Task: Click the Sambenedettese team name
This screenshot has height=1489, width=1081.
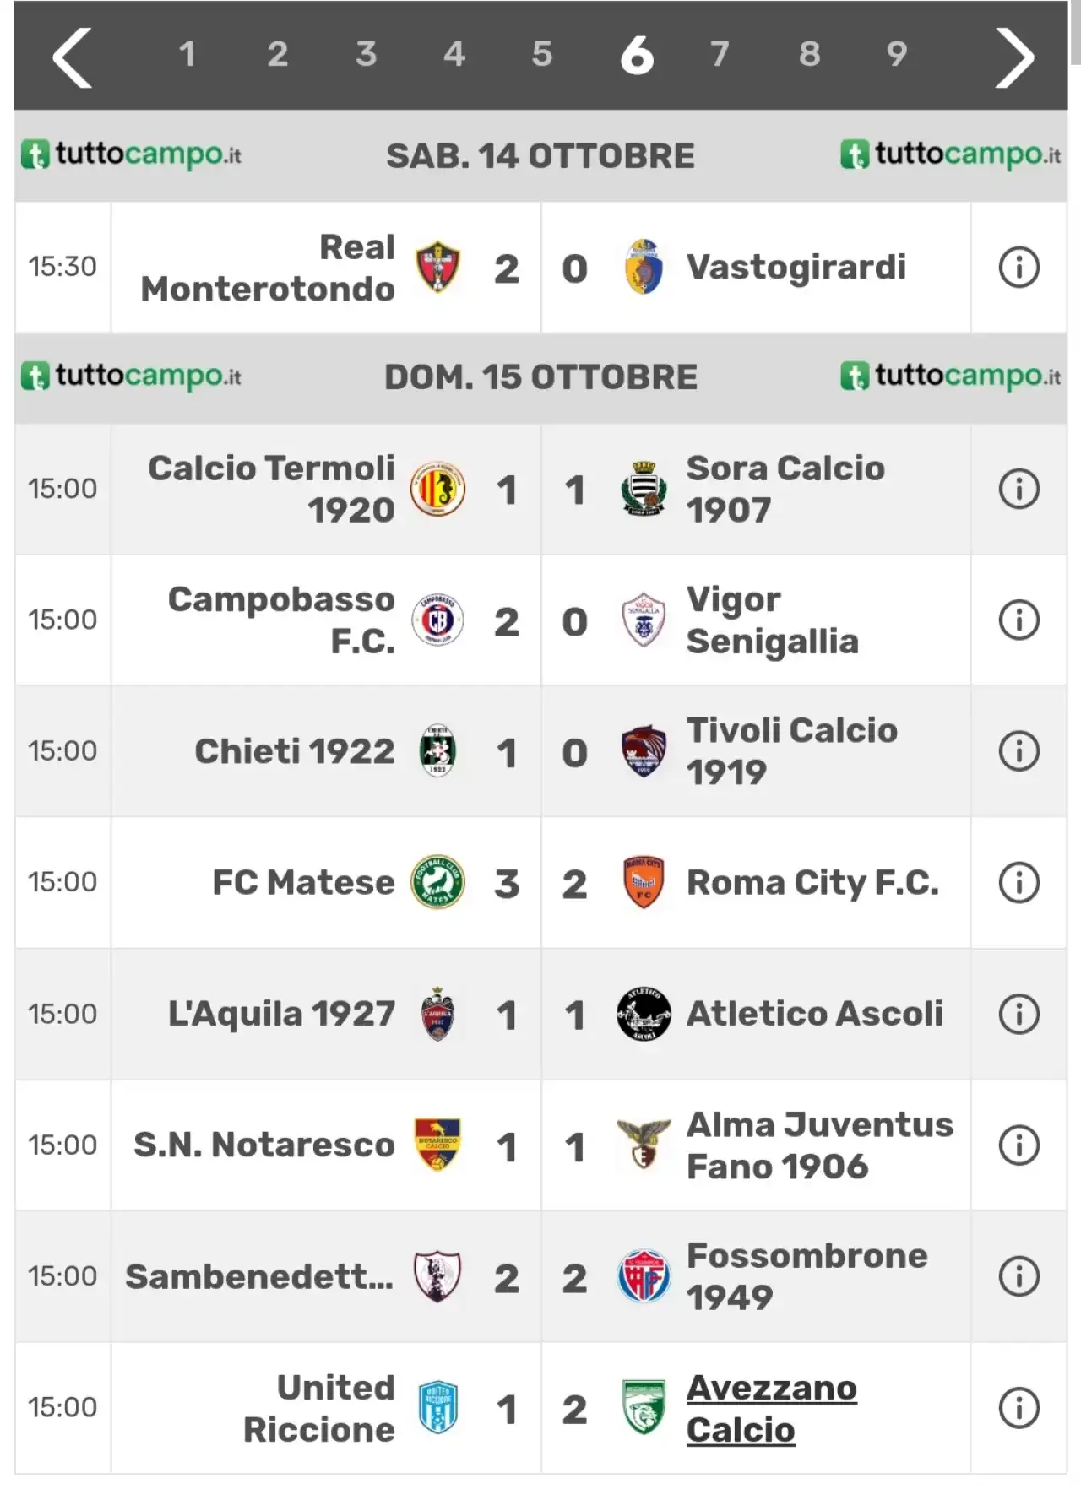Action: 259,1276
